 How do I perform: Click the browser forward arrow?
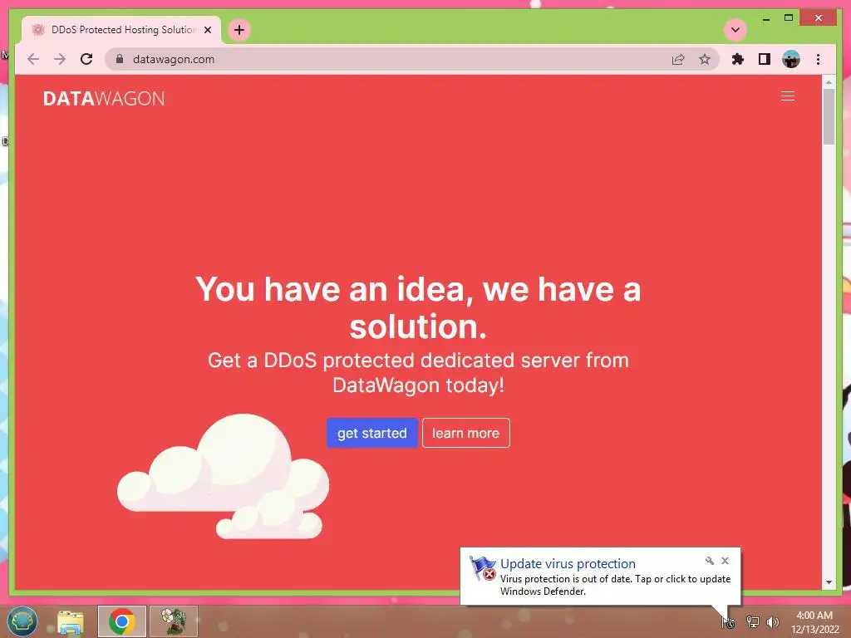60,59
